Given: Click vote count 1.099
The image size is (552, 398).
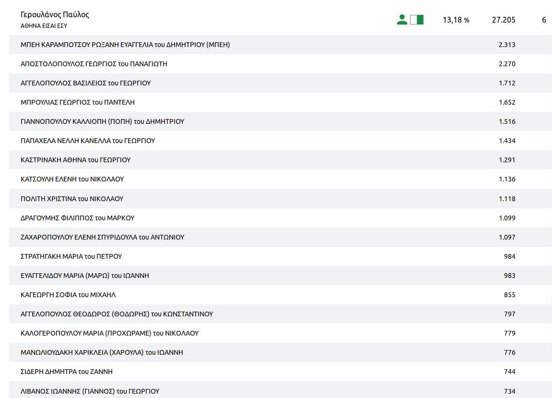Looking at the screenshot, I should click(507, 218).
